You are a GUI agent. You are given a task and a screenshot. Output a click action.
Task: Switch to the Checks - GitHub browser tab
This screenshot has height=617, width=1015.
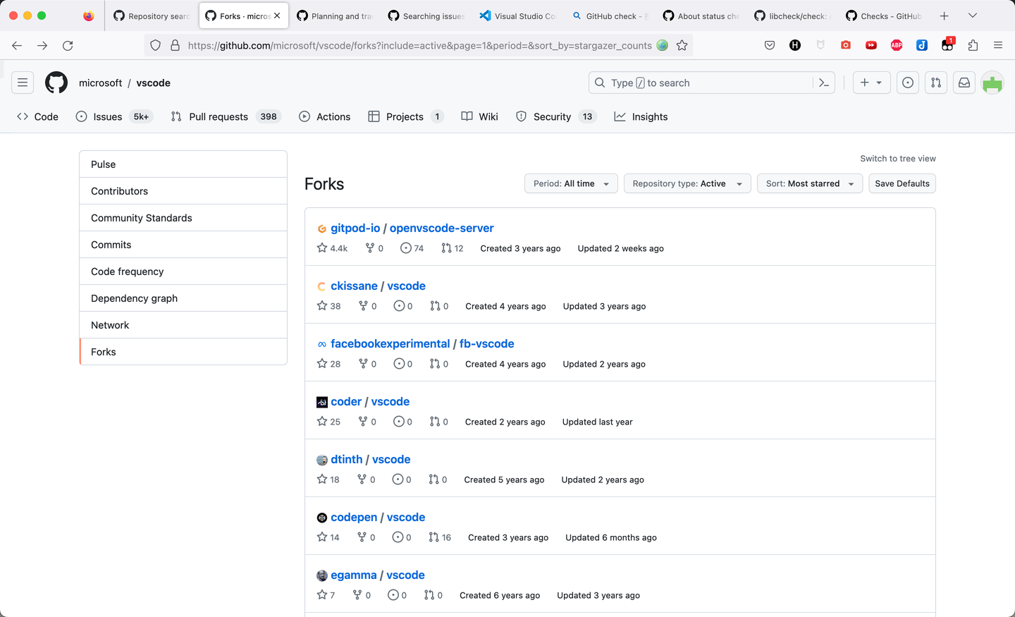pos(885,16)
